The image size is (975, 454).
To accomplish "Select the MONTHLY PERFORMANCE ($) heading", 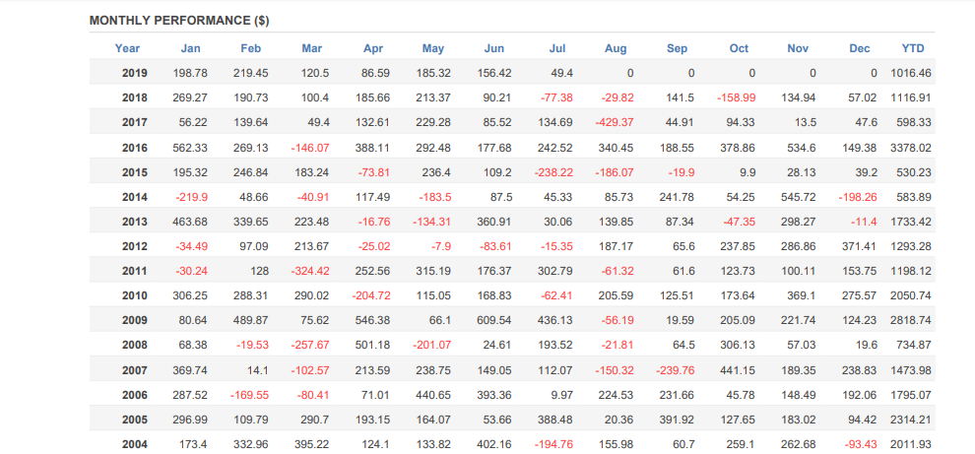I will pos(179,20).
